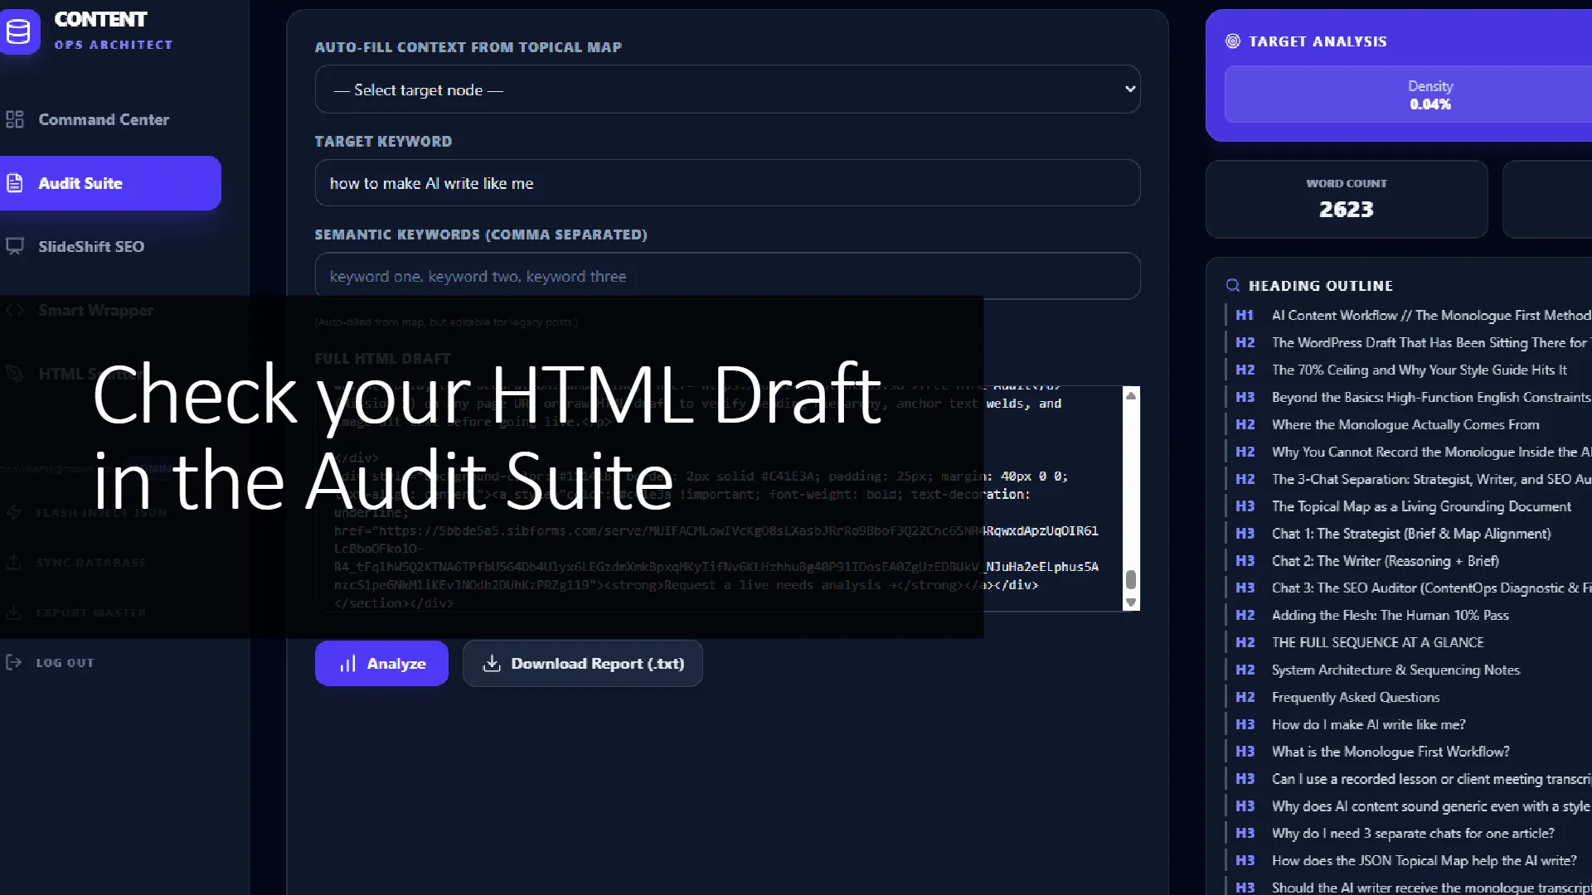The width and height of the screenshot is (1592, 895).
Task: Go to SlideShift SEO page
Action: pyautogui.click(x=90, y=246)
